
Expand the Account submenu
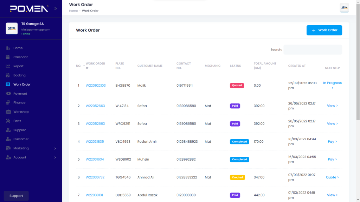click(x=55, y=157)
